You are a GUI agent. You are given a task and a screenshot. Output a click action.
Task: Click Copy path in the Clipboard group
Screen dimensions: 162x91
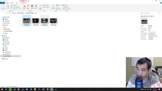[x=17, y=7]
